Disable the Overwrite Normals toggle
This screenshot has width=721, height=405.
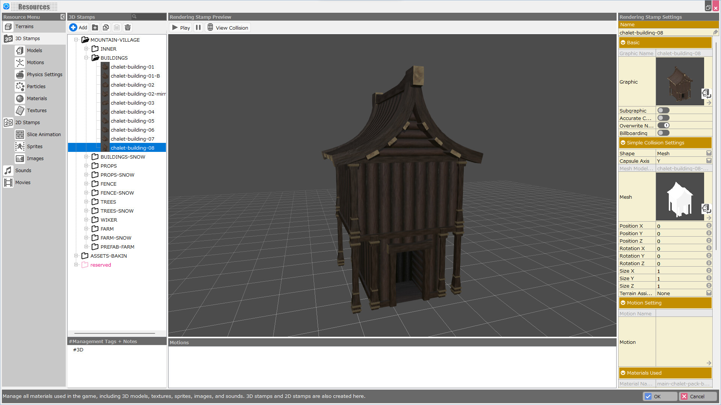pyautogui.click(x=664, y=125)
